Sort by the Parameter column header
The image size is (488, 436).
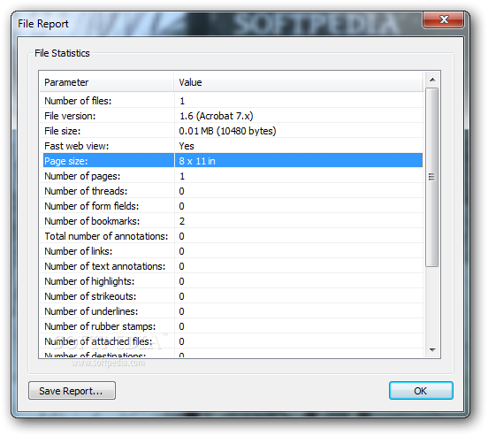tap(107, 82)
